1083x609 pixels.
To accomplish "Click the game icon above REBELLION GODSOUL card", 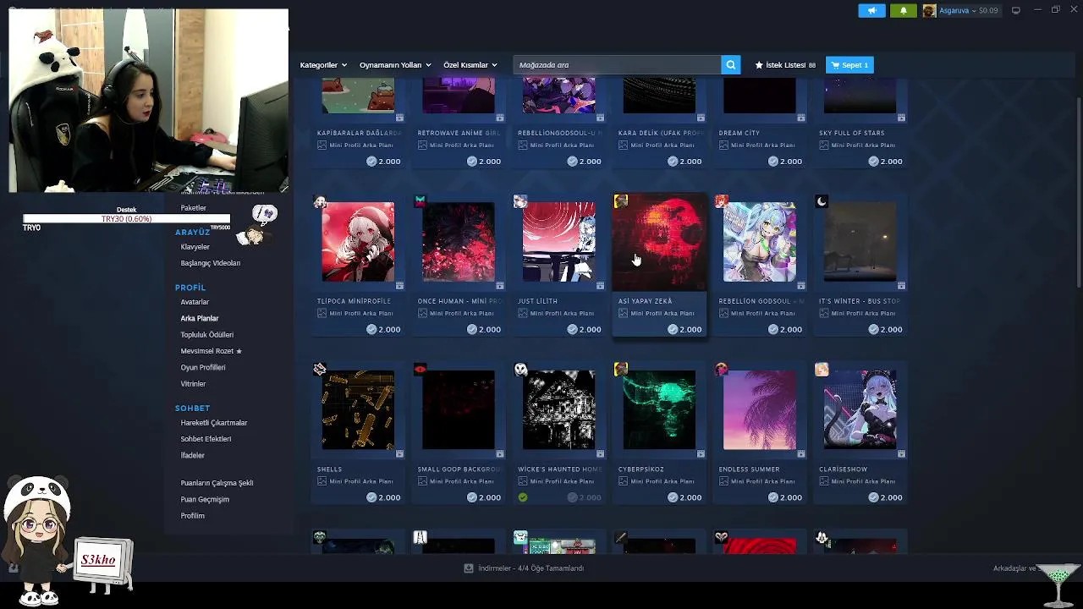I will [722, 201].
